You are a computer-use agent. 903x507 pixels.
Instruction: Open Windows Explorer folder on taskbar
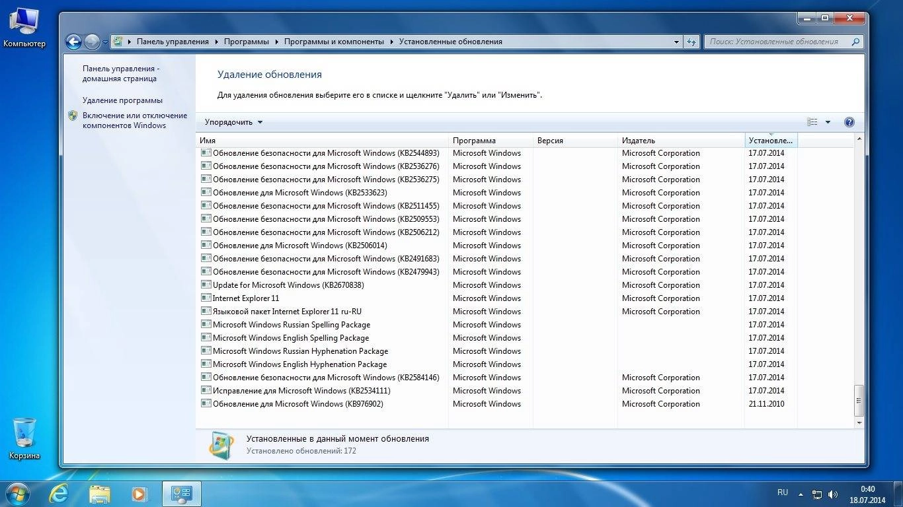tap(99, 493)
